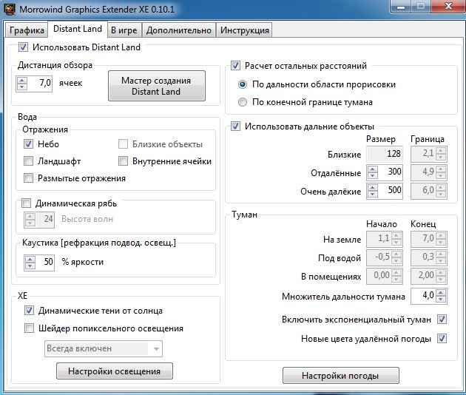This screenshot has width=466, height=395.
Task: Enable Ландшафт reflection checkbox
Action: pyautogui.click(x=28, y=161)
